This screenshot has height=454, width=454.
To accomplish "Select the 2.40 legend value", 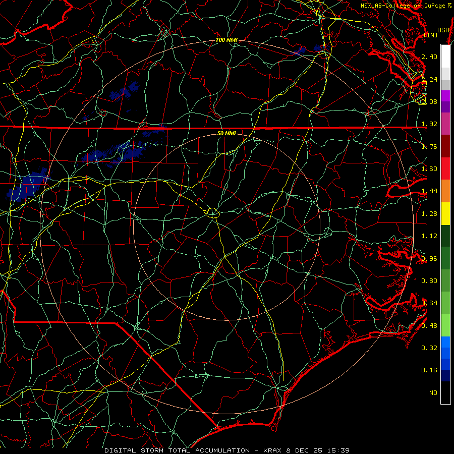I will 429,56.
